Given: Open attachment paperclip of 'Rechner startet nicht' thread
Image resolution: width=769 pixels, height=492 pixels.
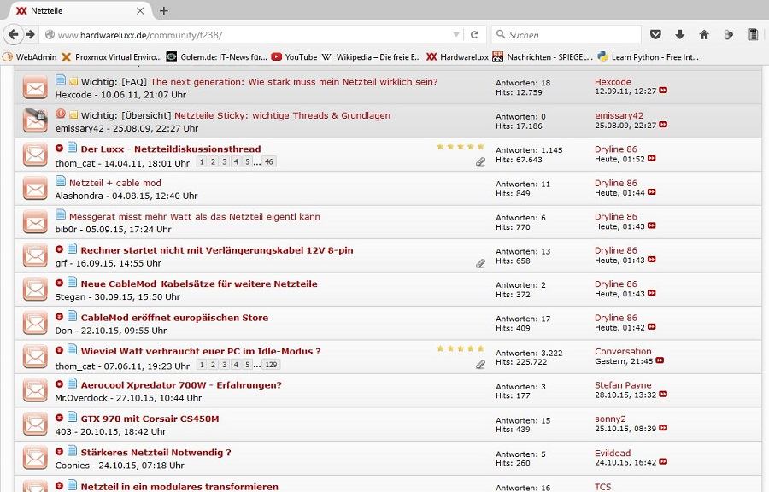Looking at the screenshot, I should (480, 263).
